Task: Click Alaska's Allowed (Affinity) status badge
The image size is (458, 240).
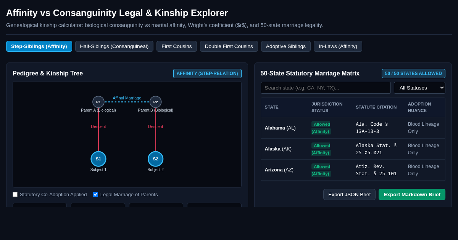Action: click(x=321, y=149)
